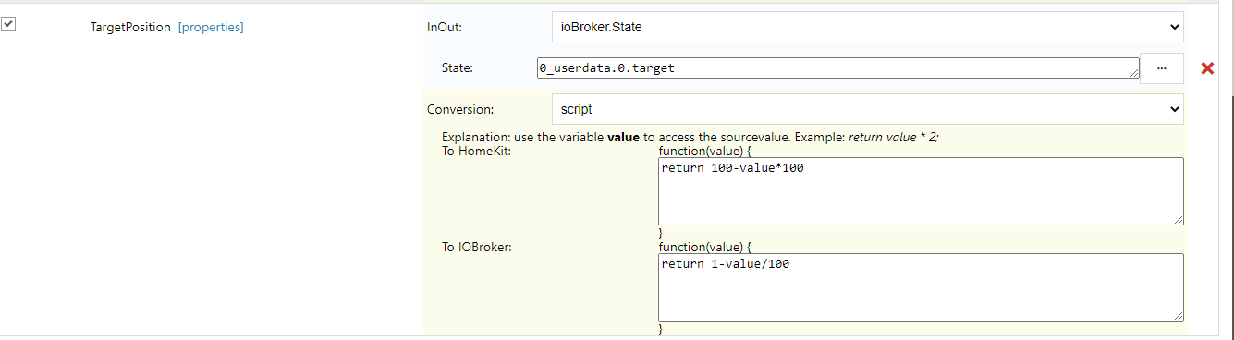Click the To IOBroker label
The height and width of the screenshot is (340, 1234).
476,248
